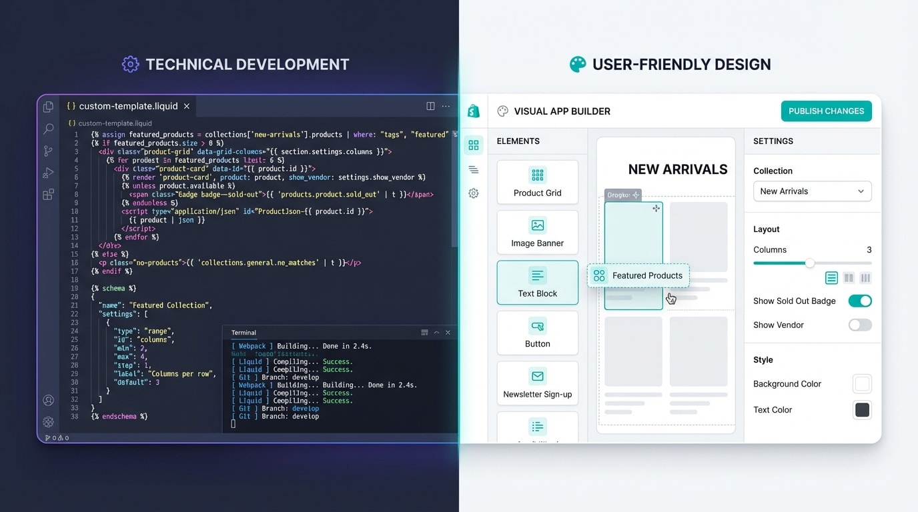Click the split editor icon above the code
Image resolution: width=918 pixels, height=512 pixels.
pos(429,106)
